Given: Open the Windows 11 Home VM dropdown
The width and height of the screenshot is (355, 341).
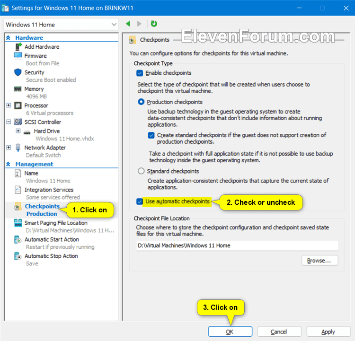Looking at the screenshot, I should 61,25.
